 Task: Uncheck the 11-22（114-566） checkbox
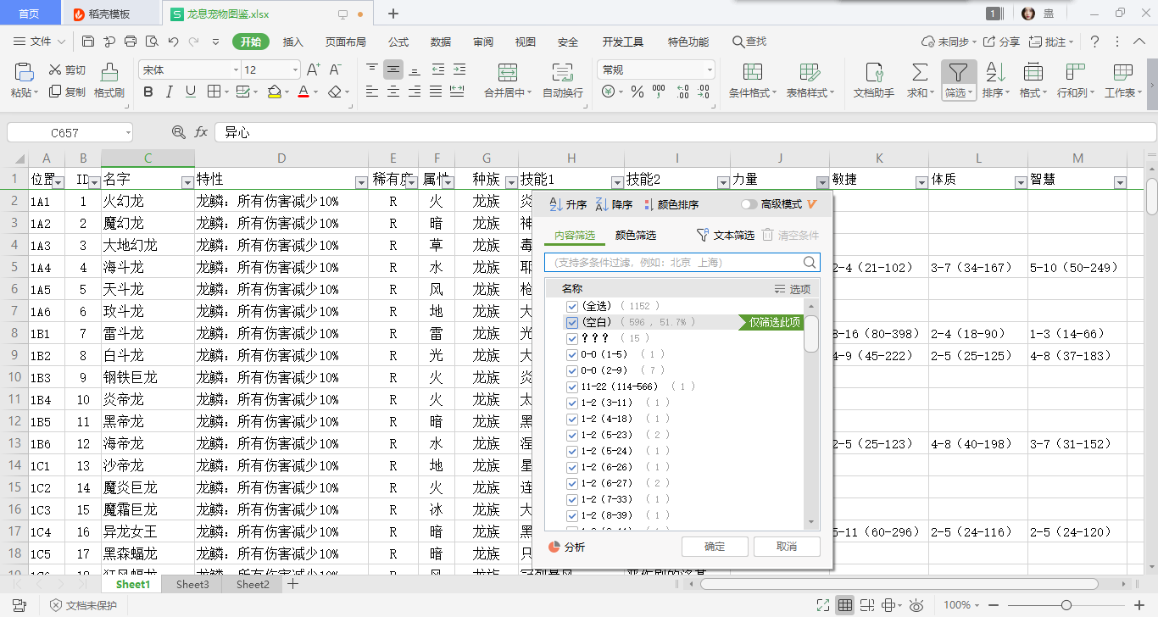(x=572, y=386)
